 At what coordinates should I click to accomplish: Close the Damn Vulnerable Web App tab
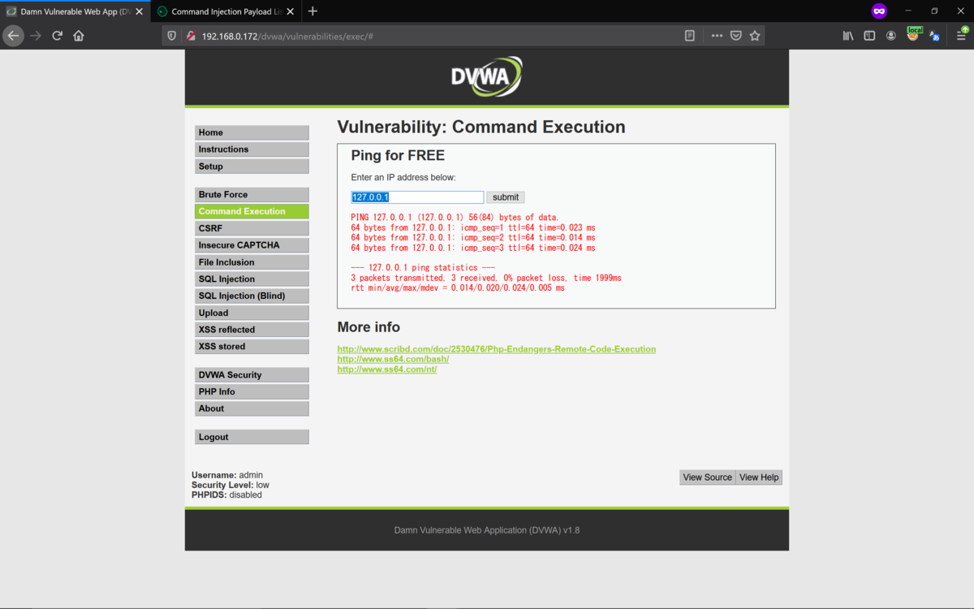coord(140,11)
